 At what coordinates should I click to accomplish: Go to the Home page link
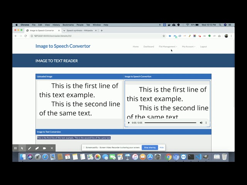135,47
